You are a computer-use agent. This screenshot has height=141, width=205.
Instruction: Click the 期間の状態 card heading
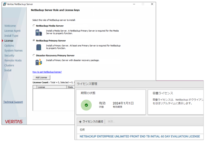88,93
